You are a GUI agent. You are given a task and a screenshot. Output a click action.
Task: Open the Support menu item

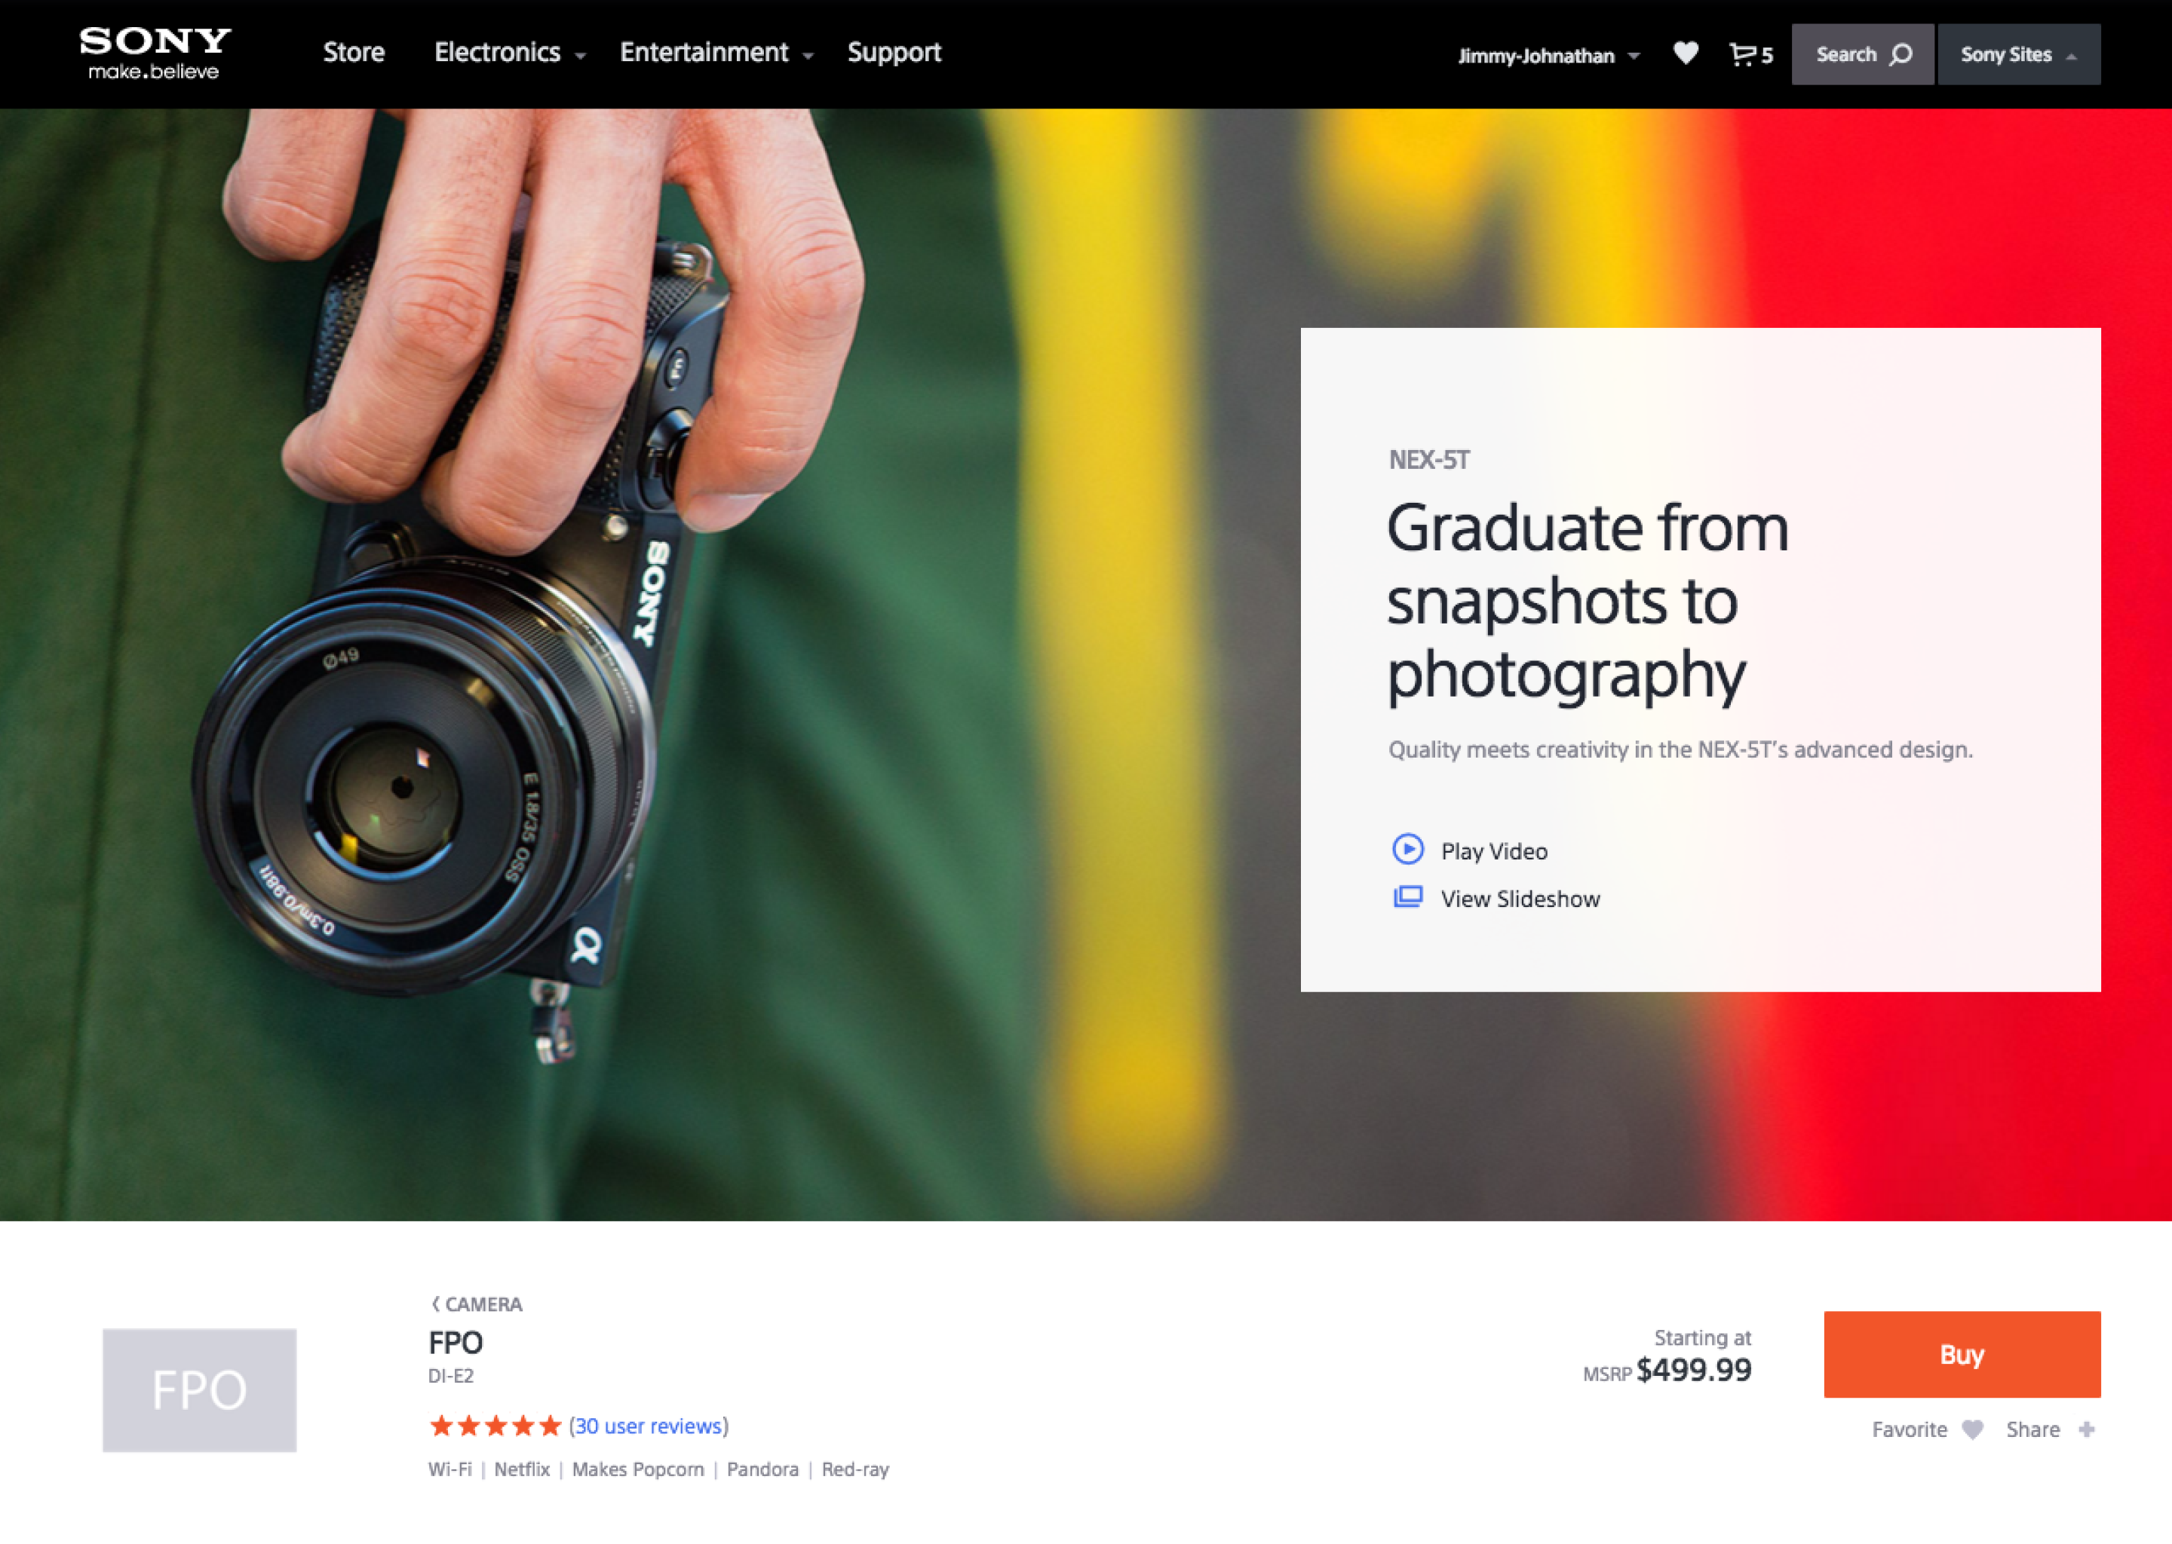(894, 52)
